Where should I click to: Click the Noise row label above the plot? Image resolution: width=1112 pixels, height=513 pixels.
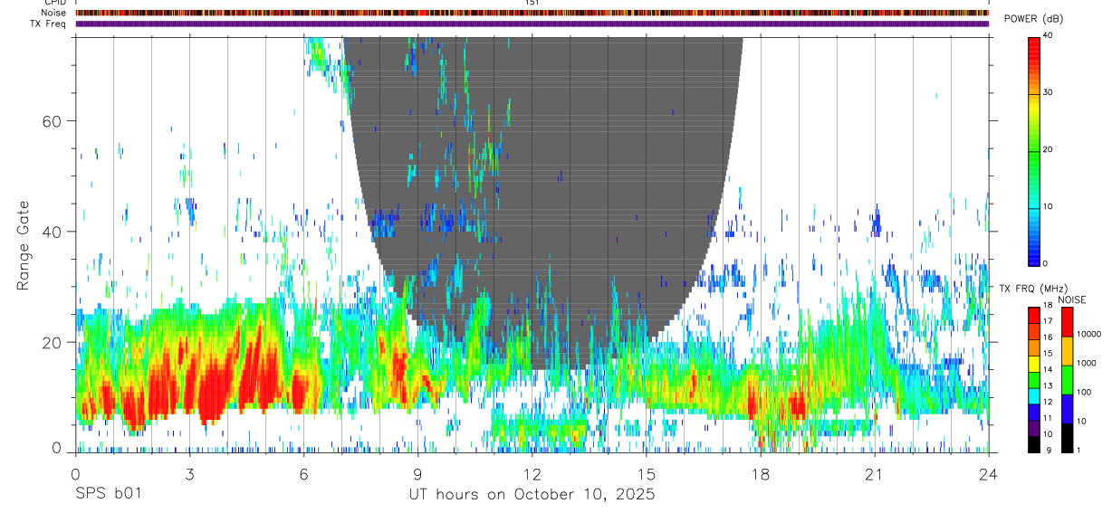point(53,13)
